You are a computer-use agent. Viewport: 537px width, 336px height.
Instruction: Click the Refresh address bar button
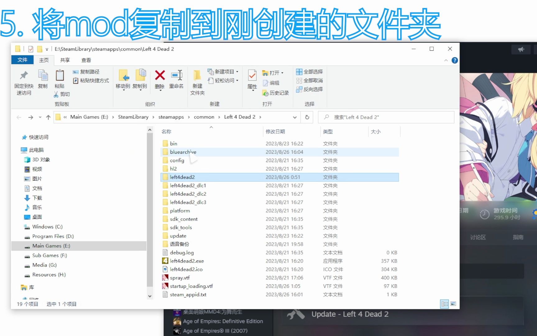tap(307, 117)
